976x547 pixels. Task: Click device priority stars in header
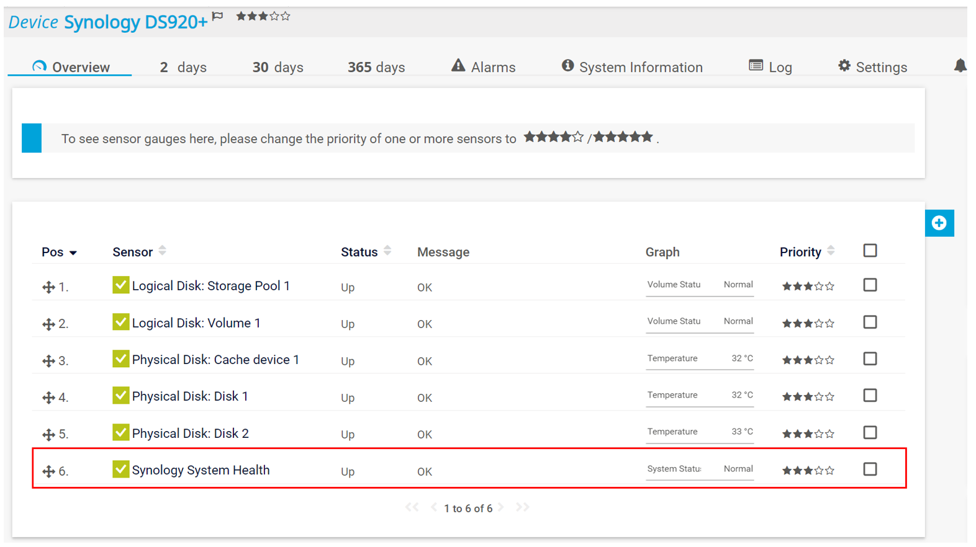(x=263, y=17)
